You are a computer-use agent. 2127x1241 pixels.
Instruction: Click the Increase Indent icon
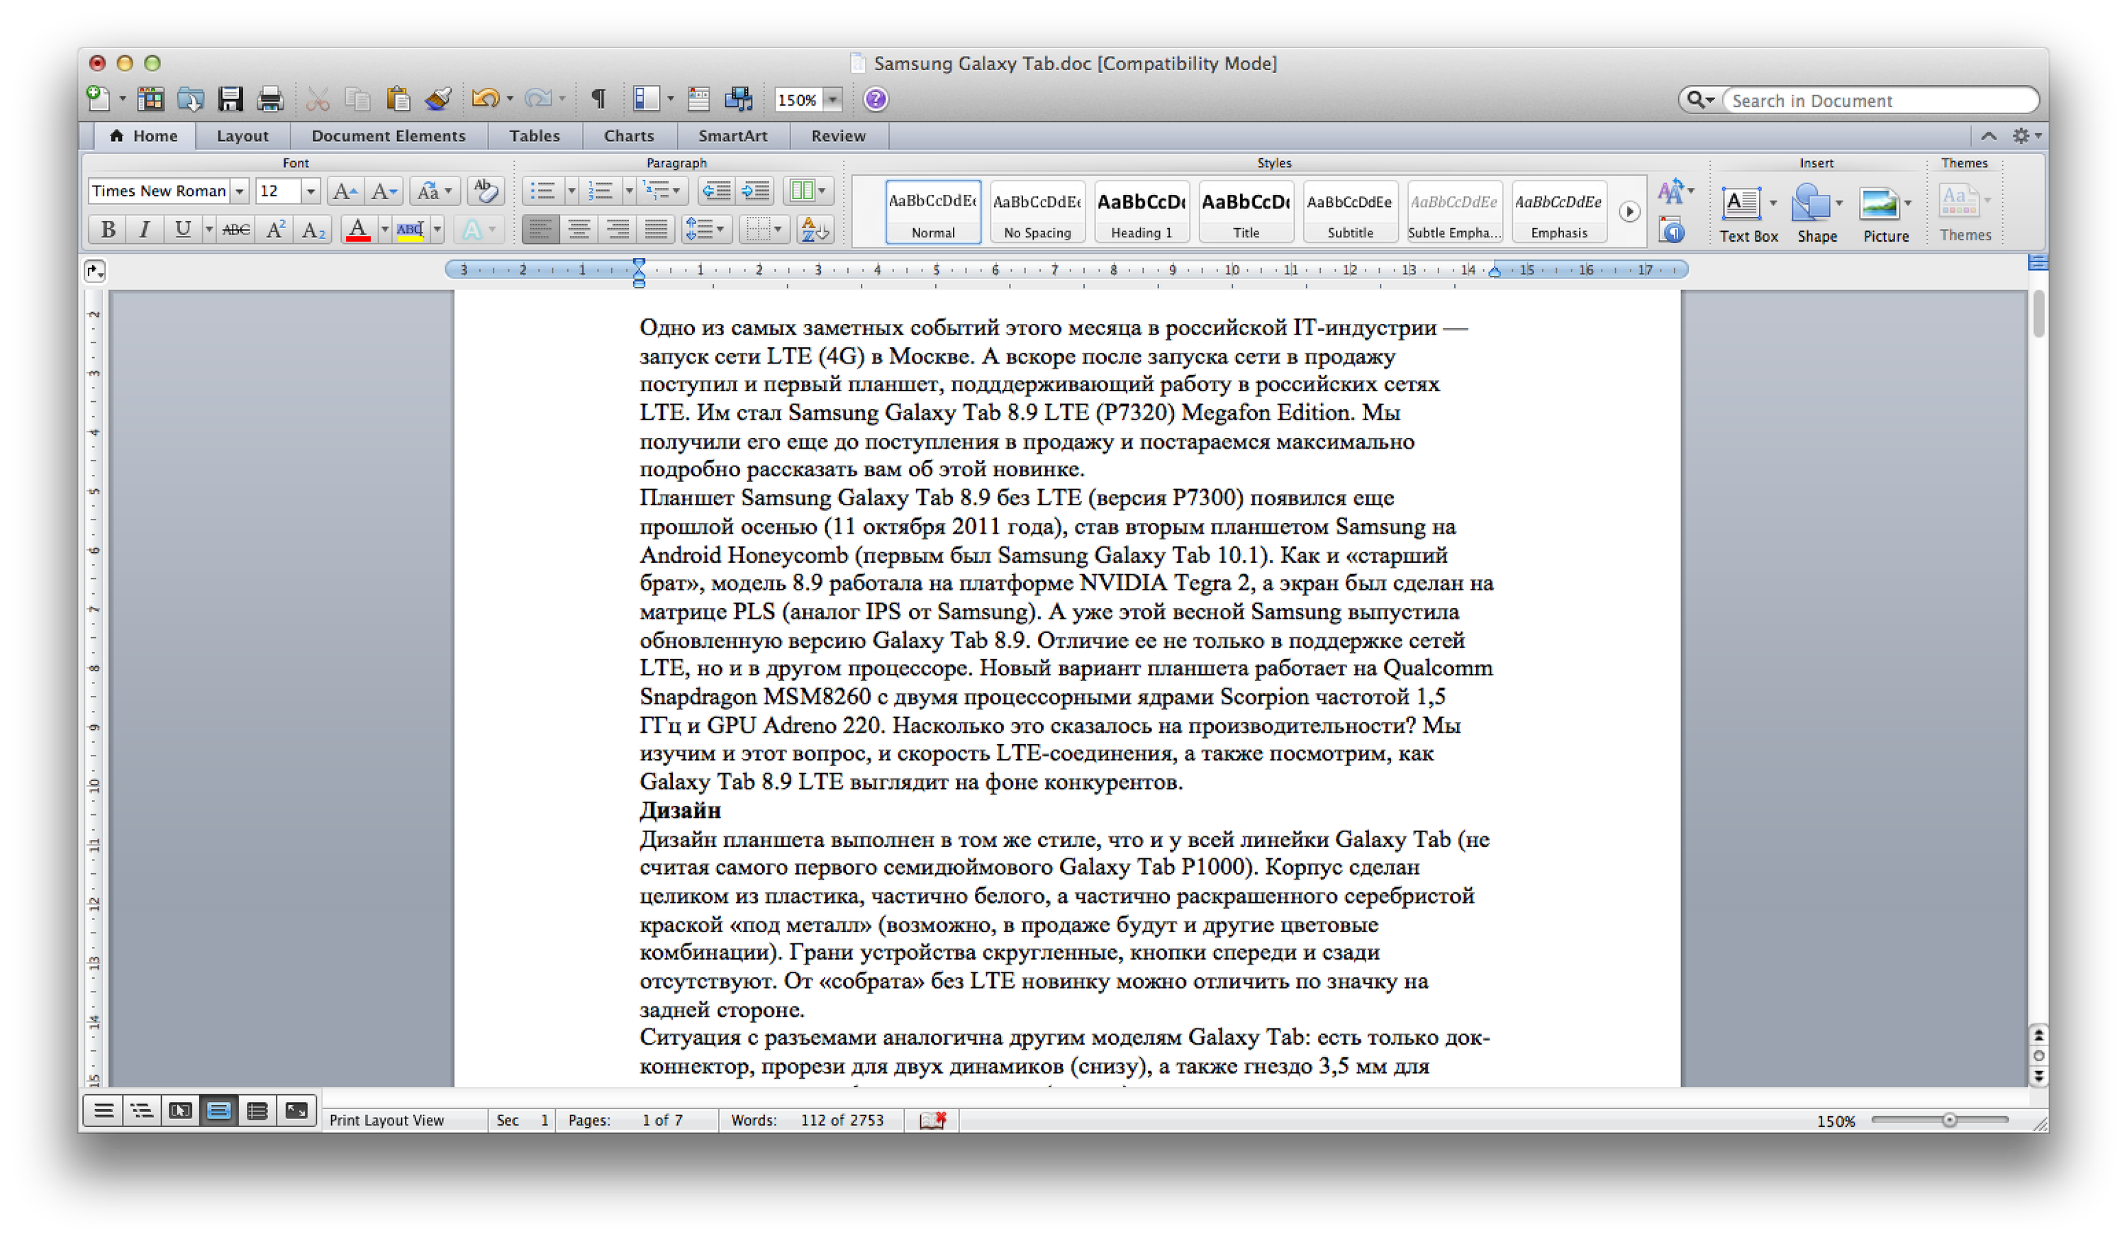pyautogui.click(x=755, y=191)
